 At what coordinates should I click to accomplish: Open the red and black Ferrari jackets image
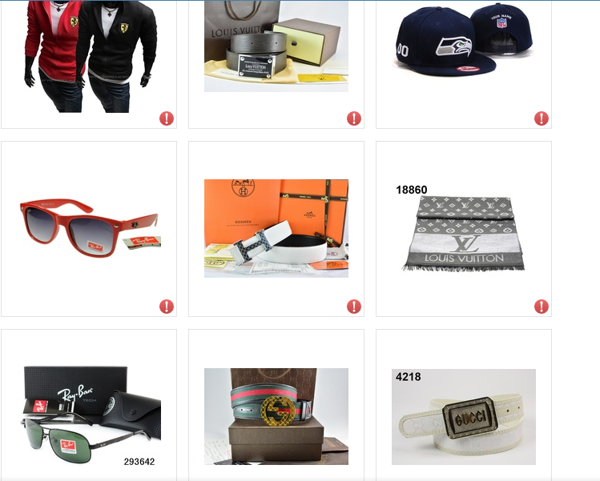90,56
